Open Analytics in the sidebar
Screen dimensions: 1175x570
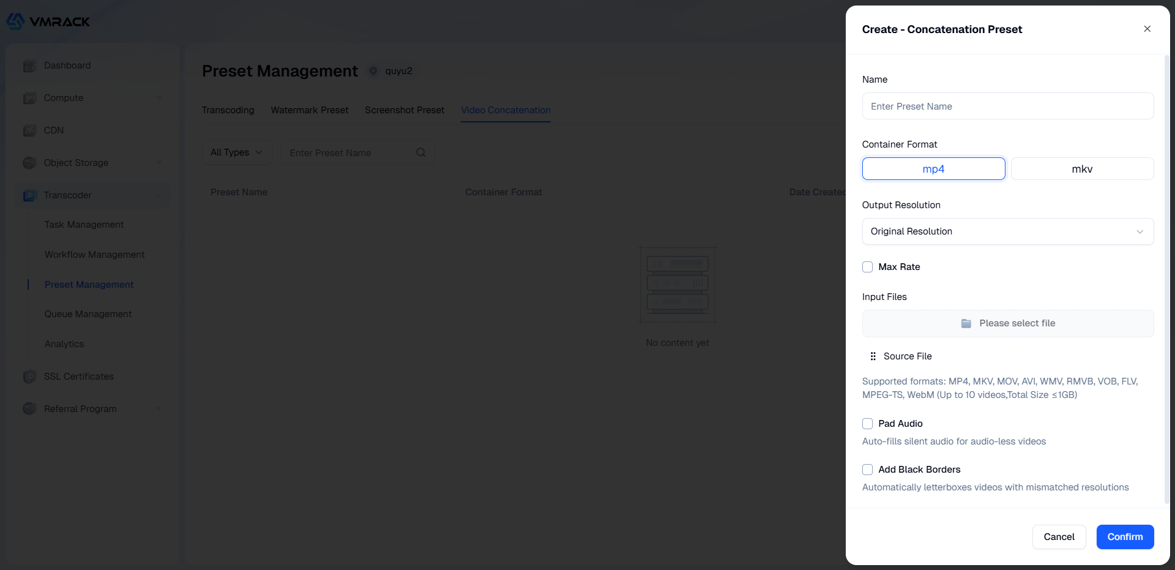coord(64,344)
